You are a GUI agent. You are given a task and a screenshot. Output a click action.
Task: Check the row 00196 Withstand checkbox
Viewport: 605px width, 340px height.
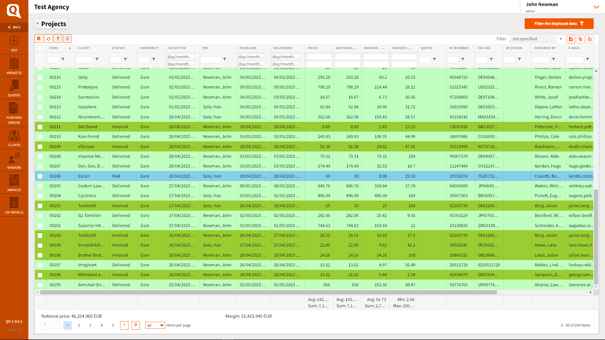click(x=40, y=275)
